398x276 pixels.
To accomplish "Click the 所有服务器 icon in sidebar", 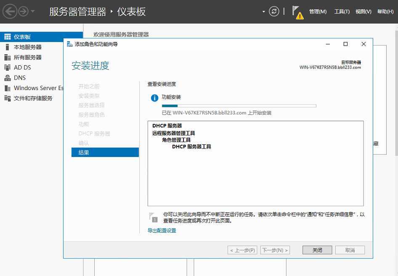I will coord(8,57).
